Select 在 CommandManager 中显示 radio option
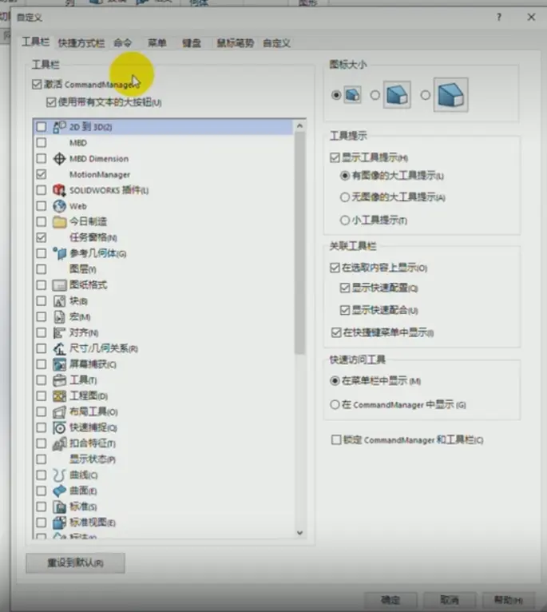 tap(335, 405)
